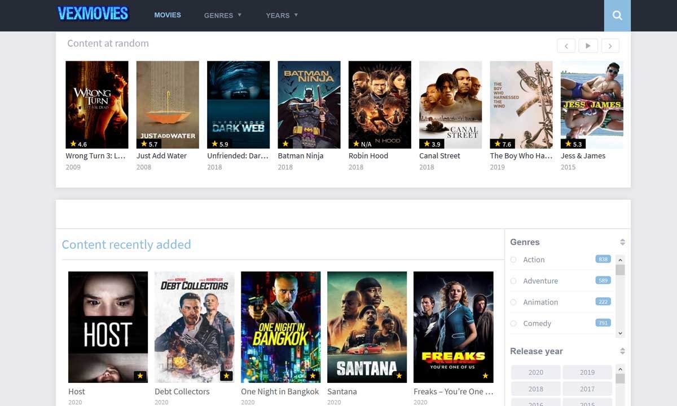Screen dimensions: 677x406
Task: Click the 5.7 star rating on Just Add Water
Action: 150,144
